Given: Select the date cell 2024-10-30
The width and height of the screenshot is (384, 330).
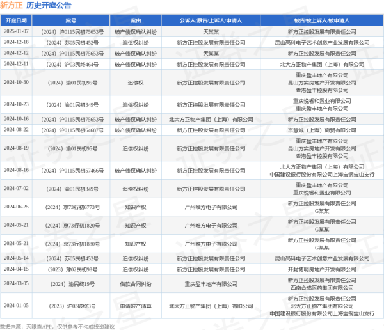Looking at the screenshot, I should pyautogui.click(x=16, y=82).
